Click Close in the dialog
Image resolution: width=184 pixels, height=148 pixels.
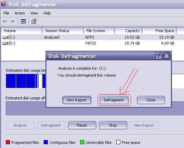pyautogui.click(x=151, y=100)
